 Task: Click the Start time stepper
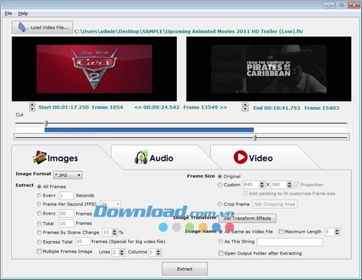coord(32,107)
